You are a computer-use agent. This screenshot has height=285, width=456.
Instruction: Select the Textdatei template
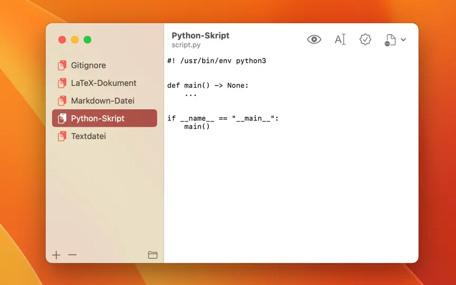[104, 136]
